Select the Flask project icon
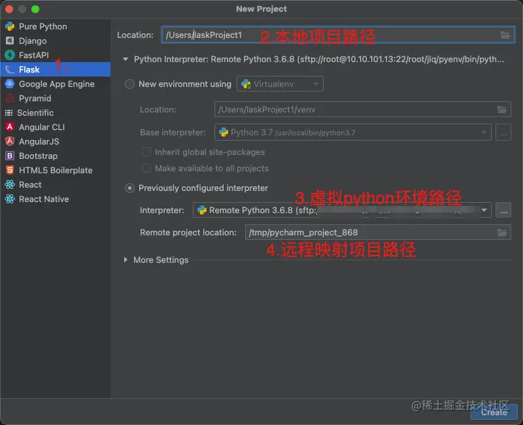The image size is (523, 425). 10,69
